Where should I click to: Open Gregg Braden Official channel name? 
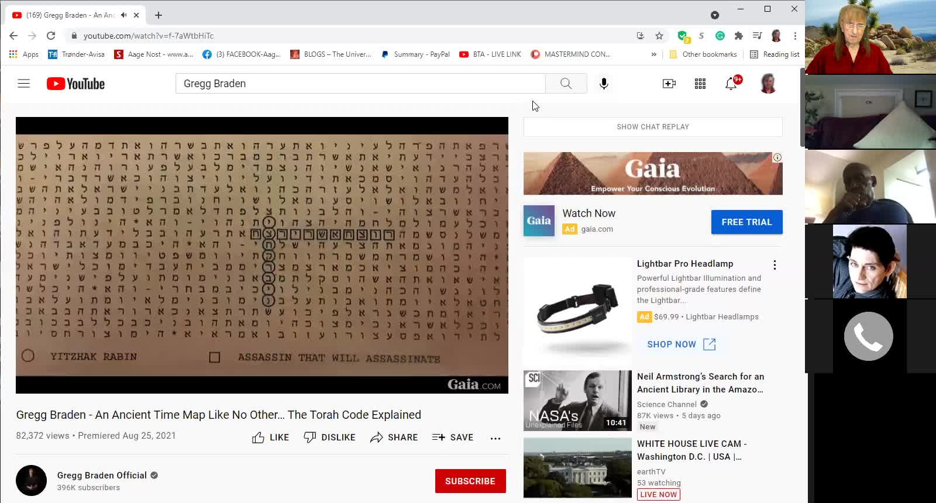[x=102, y=476]
